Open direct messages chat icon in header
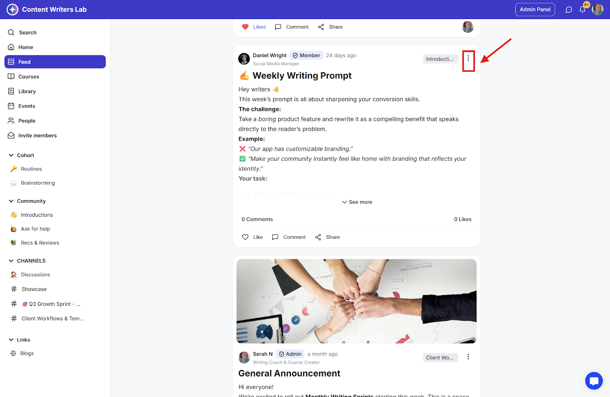Viewport: 610px width, 397px height. pyautogui.click(x=569, y=10)
